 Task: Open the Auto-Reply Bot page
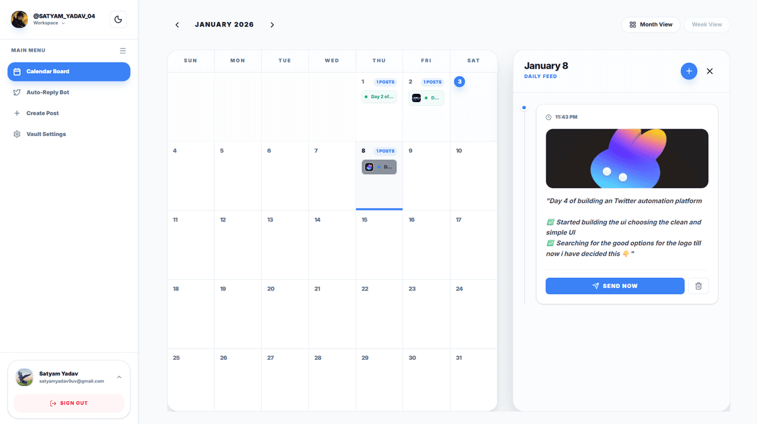[x=47, y=93]
